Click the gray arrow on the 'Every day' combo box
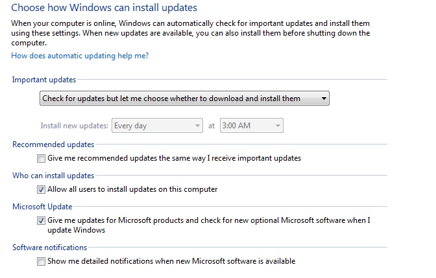 [x=197, y=126]
